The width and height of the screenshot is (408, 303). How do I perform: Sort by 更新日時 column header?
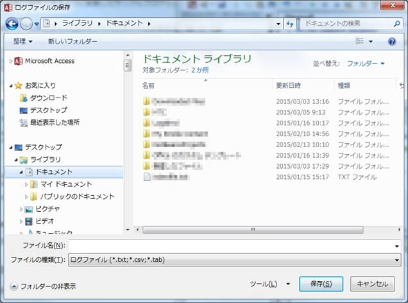(x=289, y=85)
